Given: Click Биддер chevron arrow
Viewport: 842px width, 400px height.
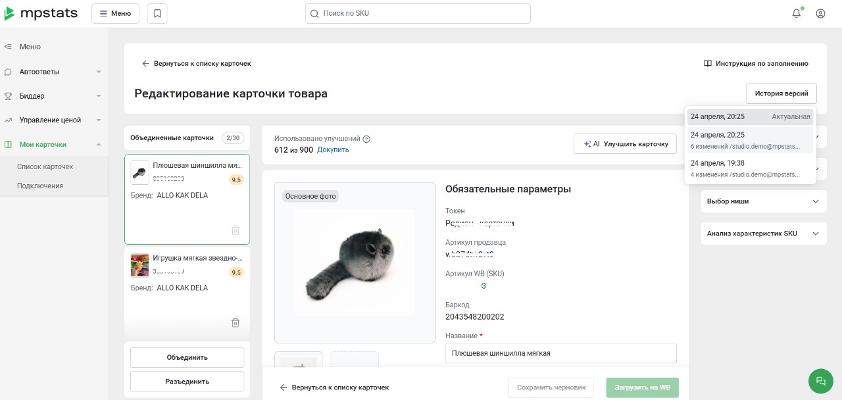Looking at the screenshot, I should coord(99,96).
